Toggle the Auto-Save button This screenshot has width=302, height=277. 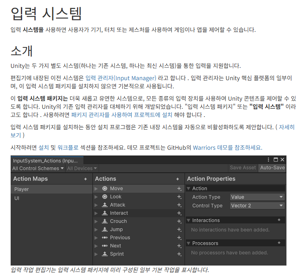point(273,168)
